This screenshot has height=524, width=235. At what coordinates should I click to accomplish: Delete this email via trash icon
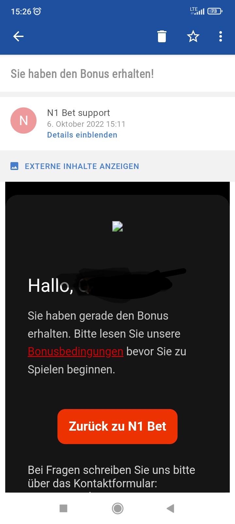coord(162,36)
